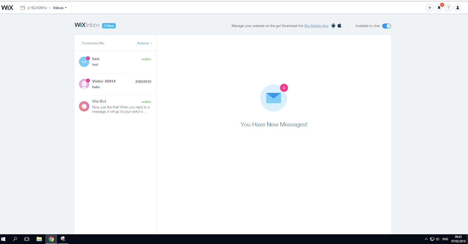Open the user profile icon
This screenshot has width=468, height=244.
458,8
